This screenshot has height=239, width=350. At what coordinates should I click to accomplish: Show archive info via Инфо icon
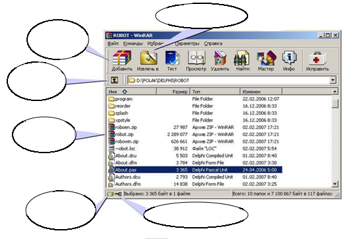(x=289, y=61)
